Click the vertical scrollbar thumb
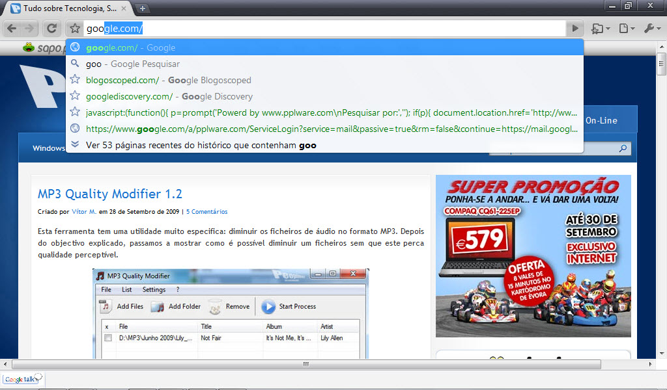Viewport: 667px width, 390px height. click(662, 64)
